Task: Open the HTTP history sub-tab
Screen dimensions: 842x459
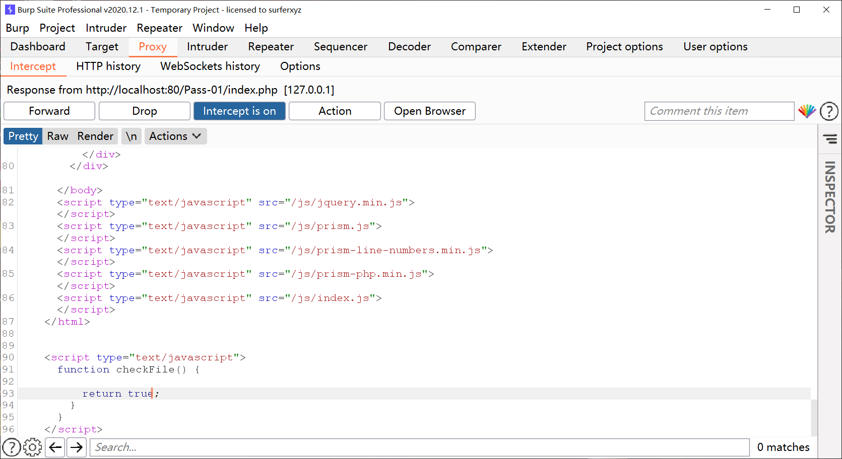Action: (108, 66)
